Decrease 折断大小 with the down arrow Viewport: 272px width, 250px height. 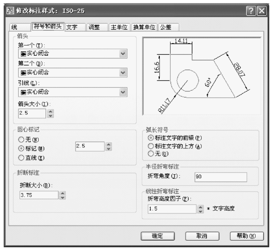pos(63,197)
